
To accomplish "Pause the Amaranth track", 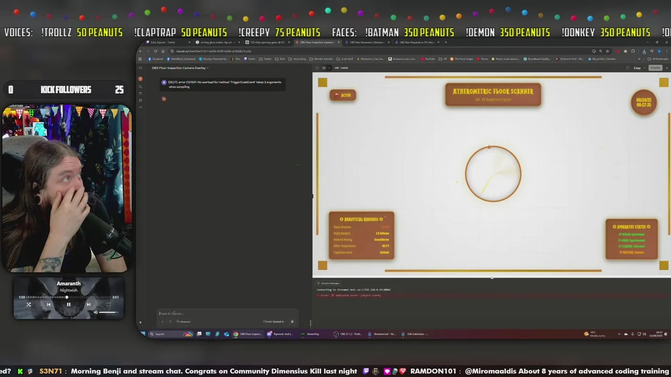I will (x=68, y=304).
